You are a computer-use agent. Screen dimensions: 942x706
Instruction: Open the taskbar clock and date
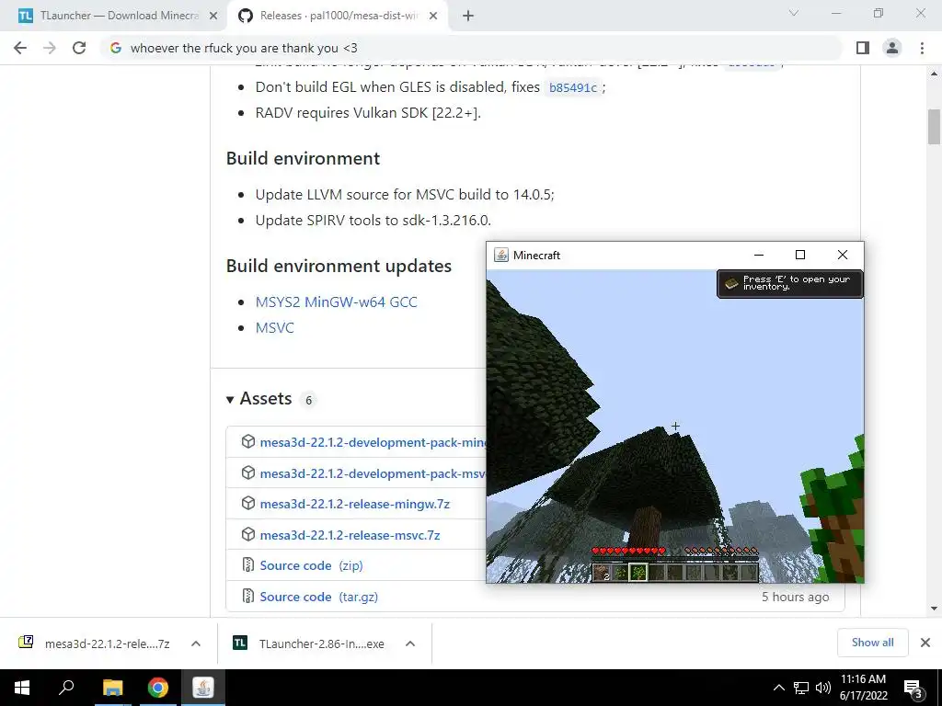pos(863,688)
